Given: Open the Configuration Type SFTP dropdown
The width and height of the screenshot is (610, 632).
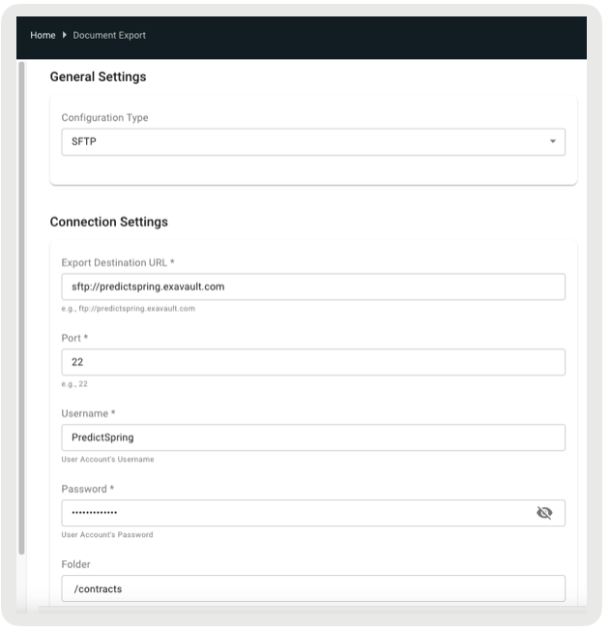Looking at the screenshot, I should point(313,142).
